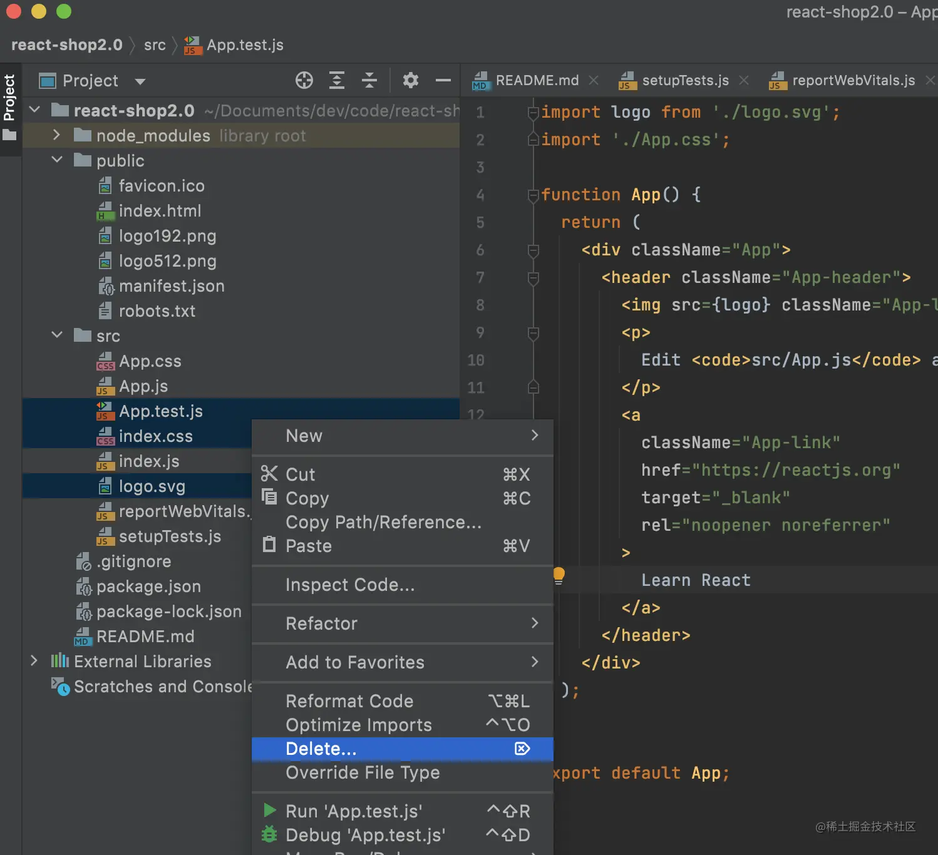This screenshot has width=938, height=855.
Task: Click the green Run arrow icon
Action: [270, 811]
